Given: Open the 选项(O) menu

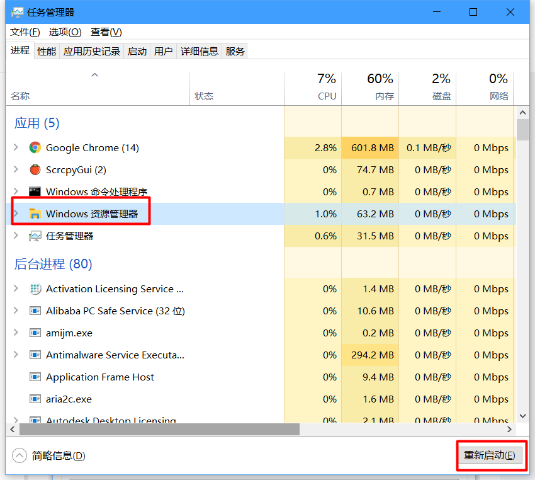Looking at the screenshot, I should tap(65, 32).
